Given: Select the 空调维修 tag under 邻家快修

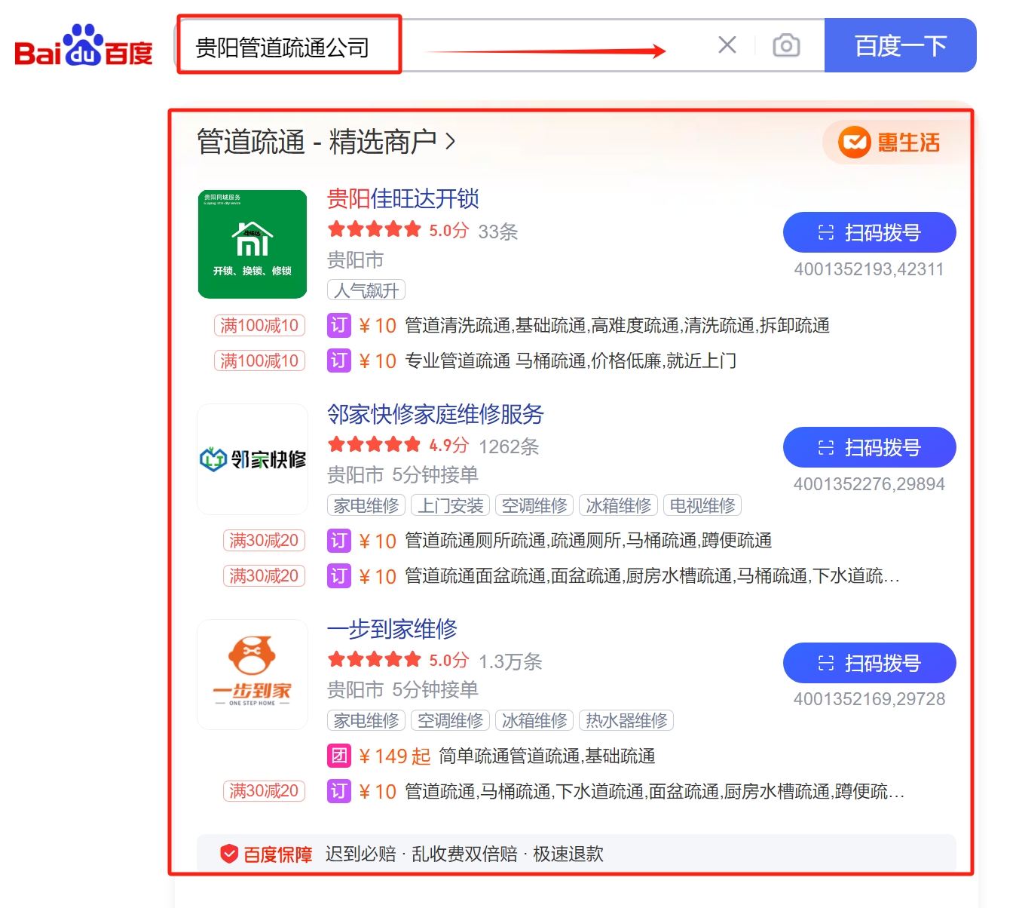Looking at the screenshot, I should 534,505.
